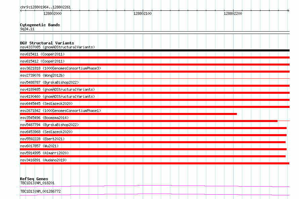Click the red bar of nsv5592228
The image size is (299, 199).
click(x=153, y=142)
